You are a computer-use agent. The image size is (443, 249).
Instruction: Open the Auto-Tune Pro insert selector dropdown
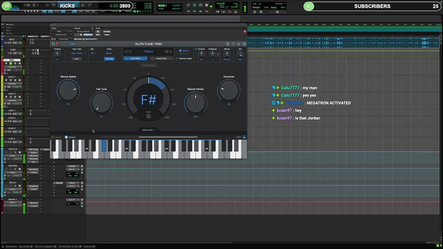(x=62, y=35)
